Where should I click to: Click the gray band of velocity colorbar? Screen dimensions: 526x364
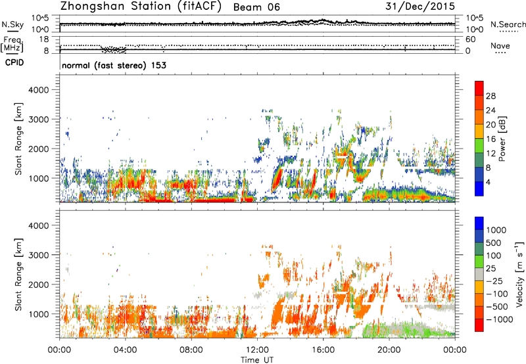479,274
